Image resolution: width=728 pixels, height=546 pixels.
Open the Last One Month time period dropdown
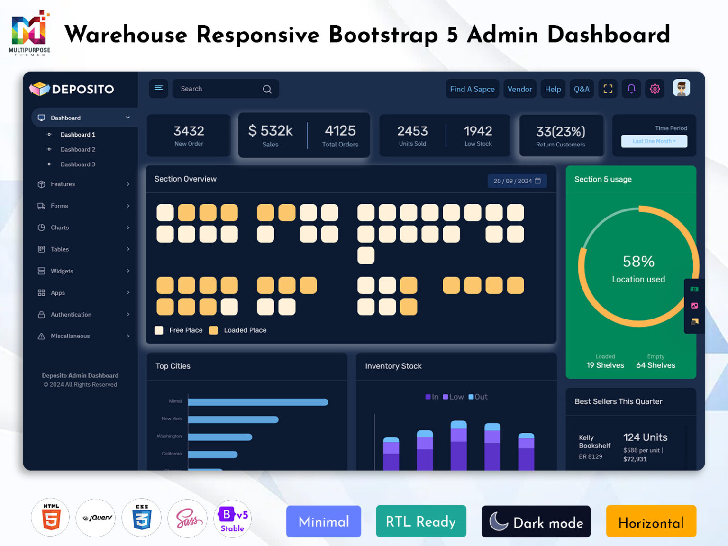654,141
